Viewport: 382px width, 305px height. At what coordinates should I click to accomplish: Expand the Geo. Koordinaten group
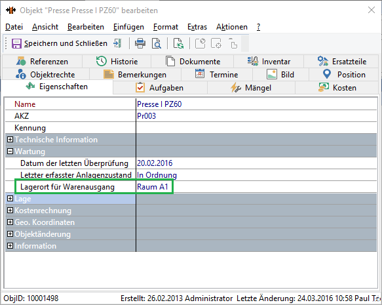coord(10,222)
